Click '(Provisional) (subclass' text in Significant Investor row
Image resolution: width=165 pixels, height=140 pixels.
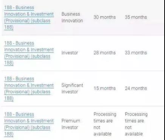[x=27, y=92]
